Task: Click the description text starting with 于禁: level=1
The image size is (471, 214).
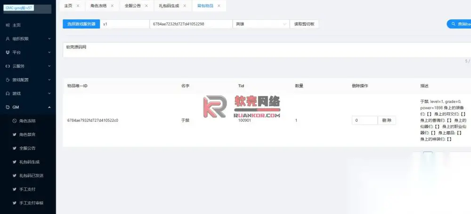Action: coord(443,120)
